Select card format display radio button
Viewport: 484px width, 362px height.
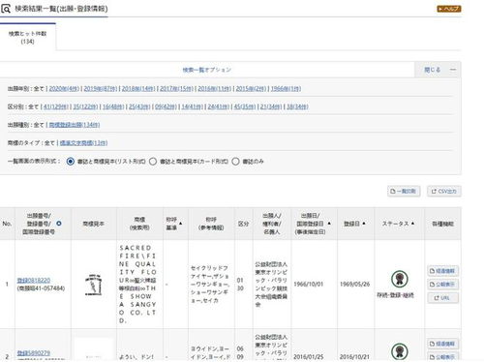[x=153, y=162]
